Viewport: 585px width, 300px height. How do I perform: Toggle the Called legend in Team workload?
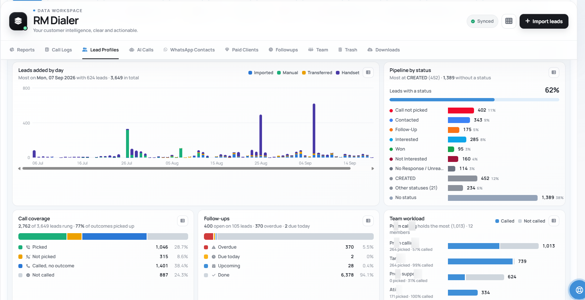coord(505,221)
